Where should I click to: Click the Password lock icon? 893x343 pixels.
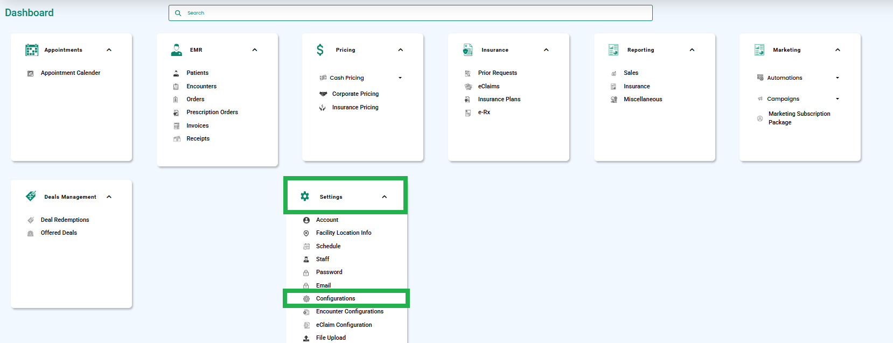pyautogui.click(x=306, y=272)
